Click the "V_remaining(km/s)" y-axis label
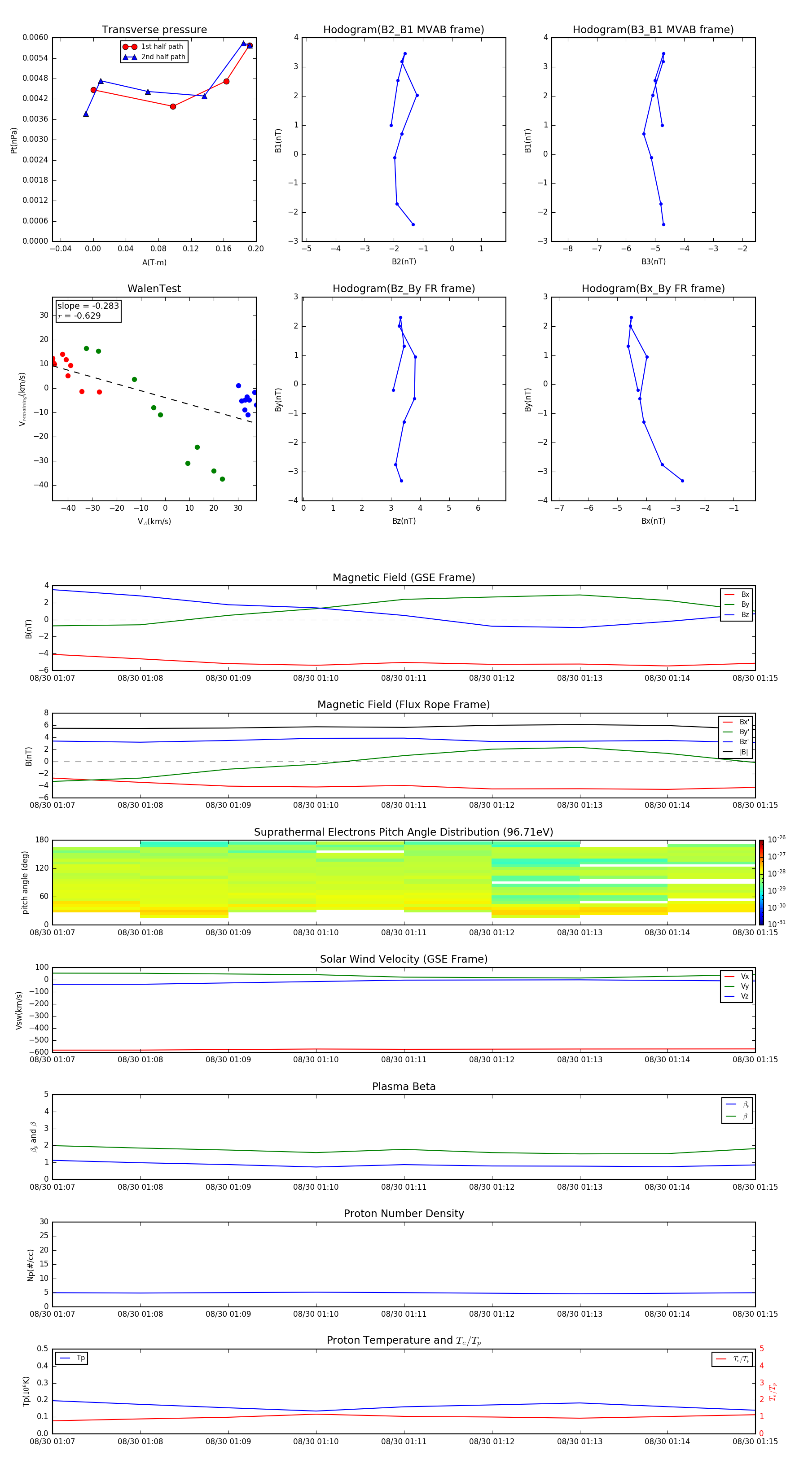The height and width of the screenshot is (1481, 808). click(22, 399)
